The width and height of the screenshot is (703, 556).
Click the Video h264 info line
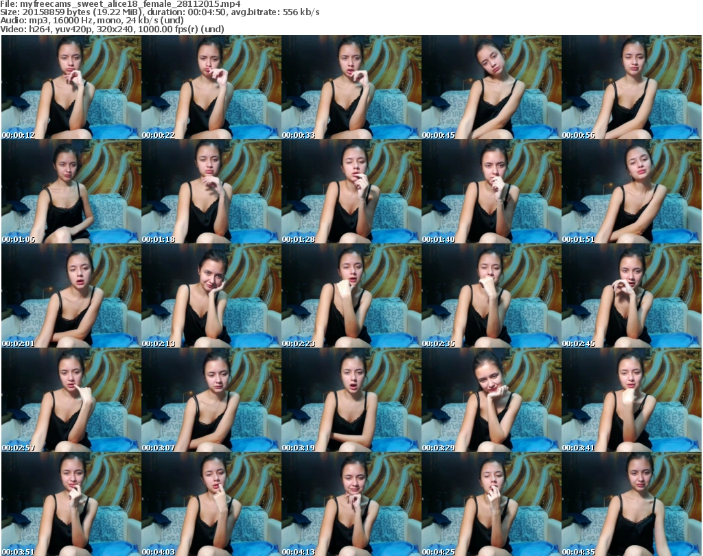pyautogui.click(x=112, y=29)
